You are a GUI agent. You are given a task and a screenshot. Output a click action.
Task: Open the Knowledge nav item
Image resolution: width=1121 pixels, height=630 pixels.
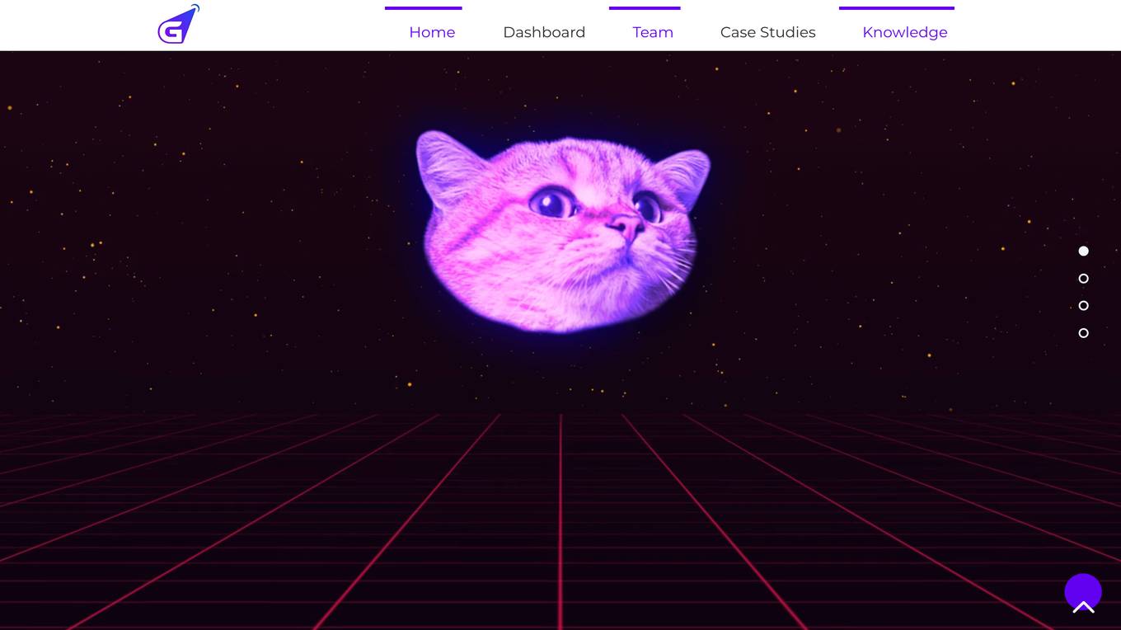coord(905,32)
